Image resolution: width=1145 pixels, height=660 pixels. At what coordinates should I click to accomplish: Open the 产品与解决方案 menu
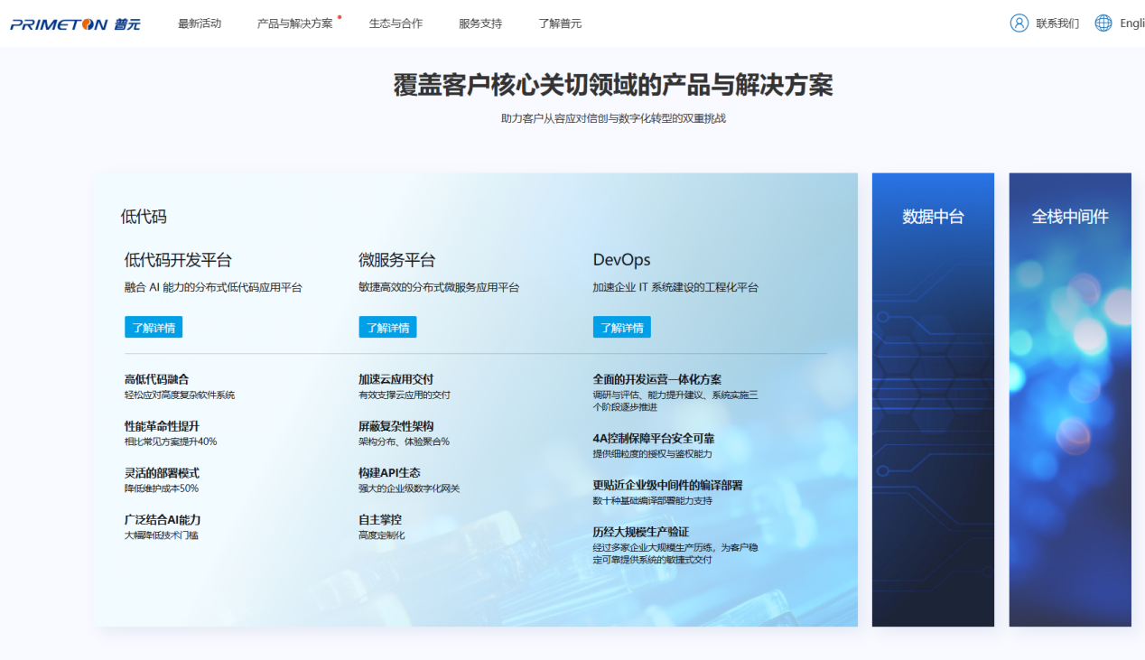(295, 23)
